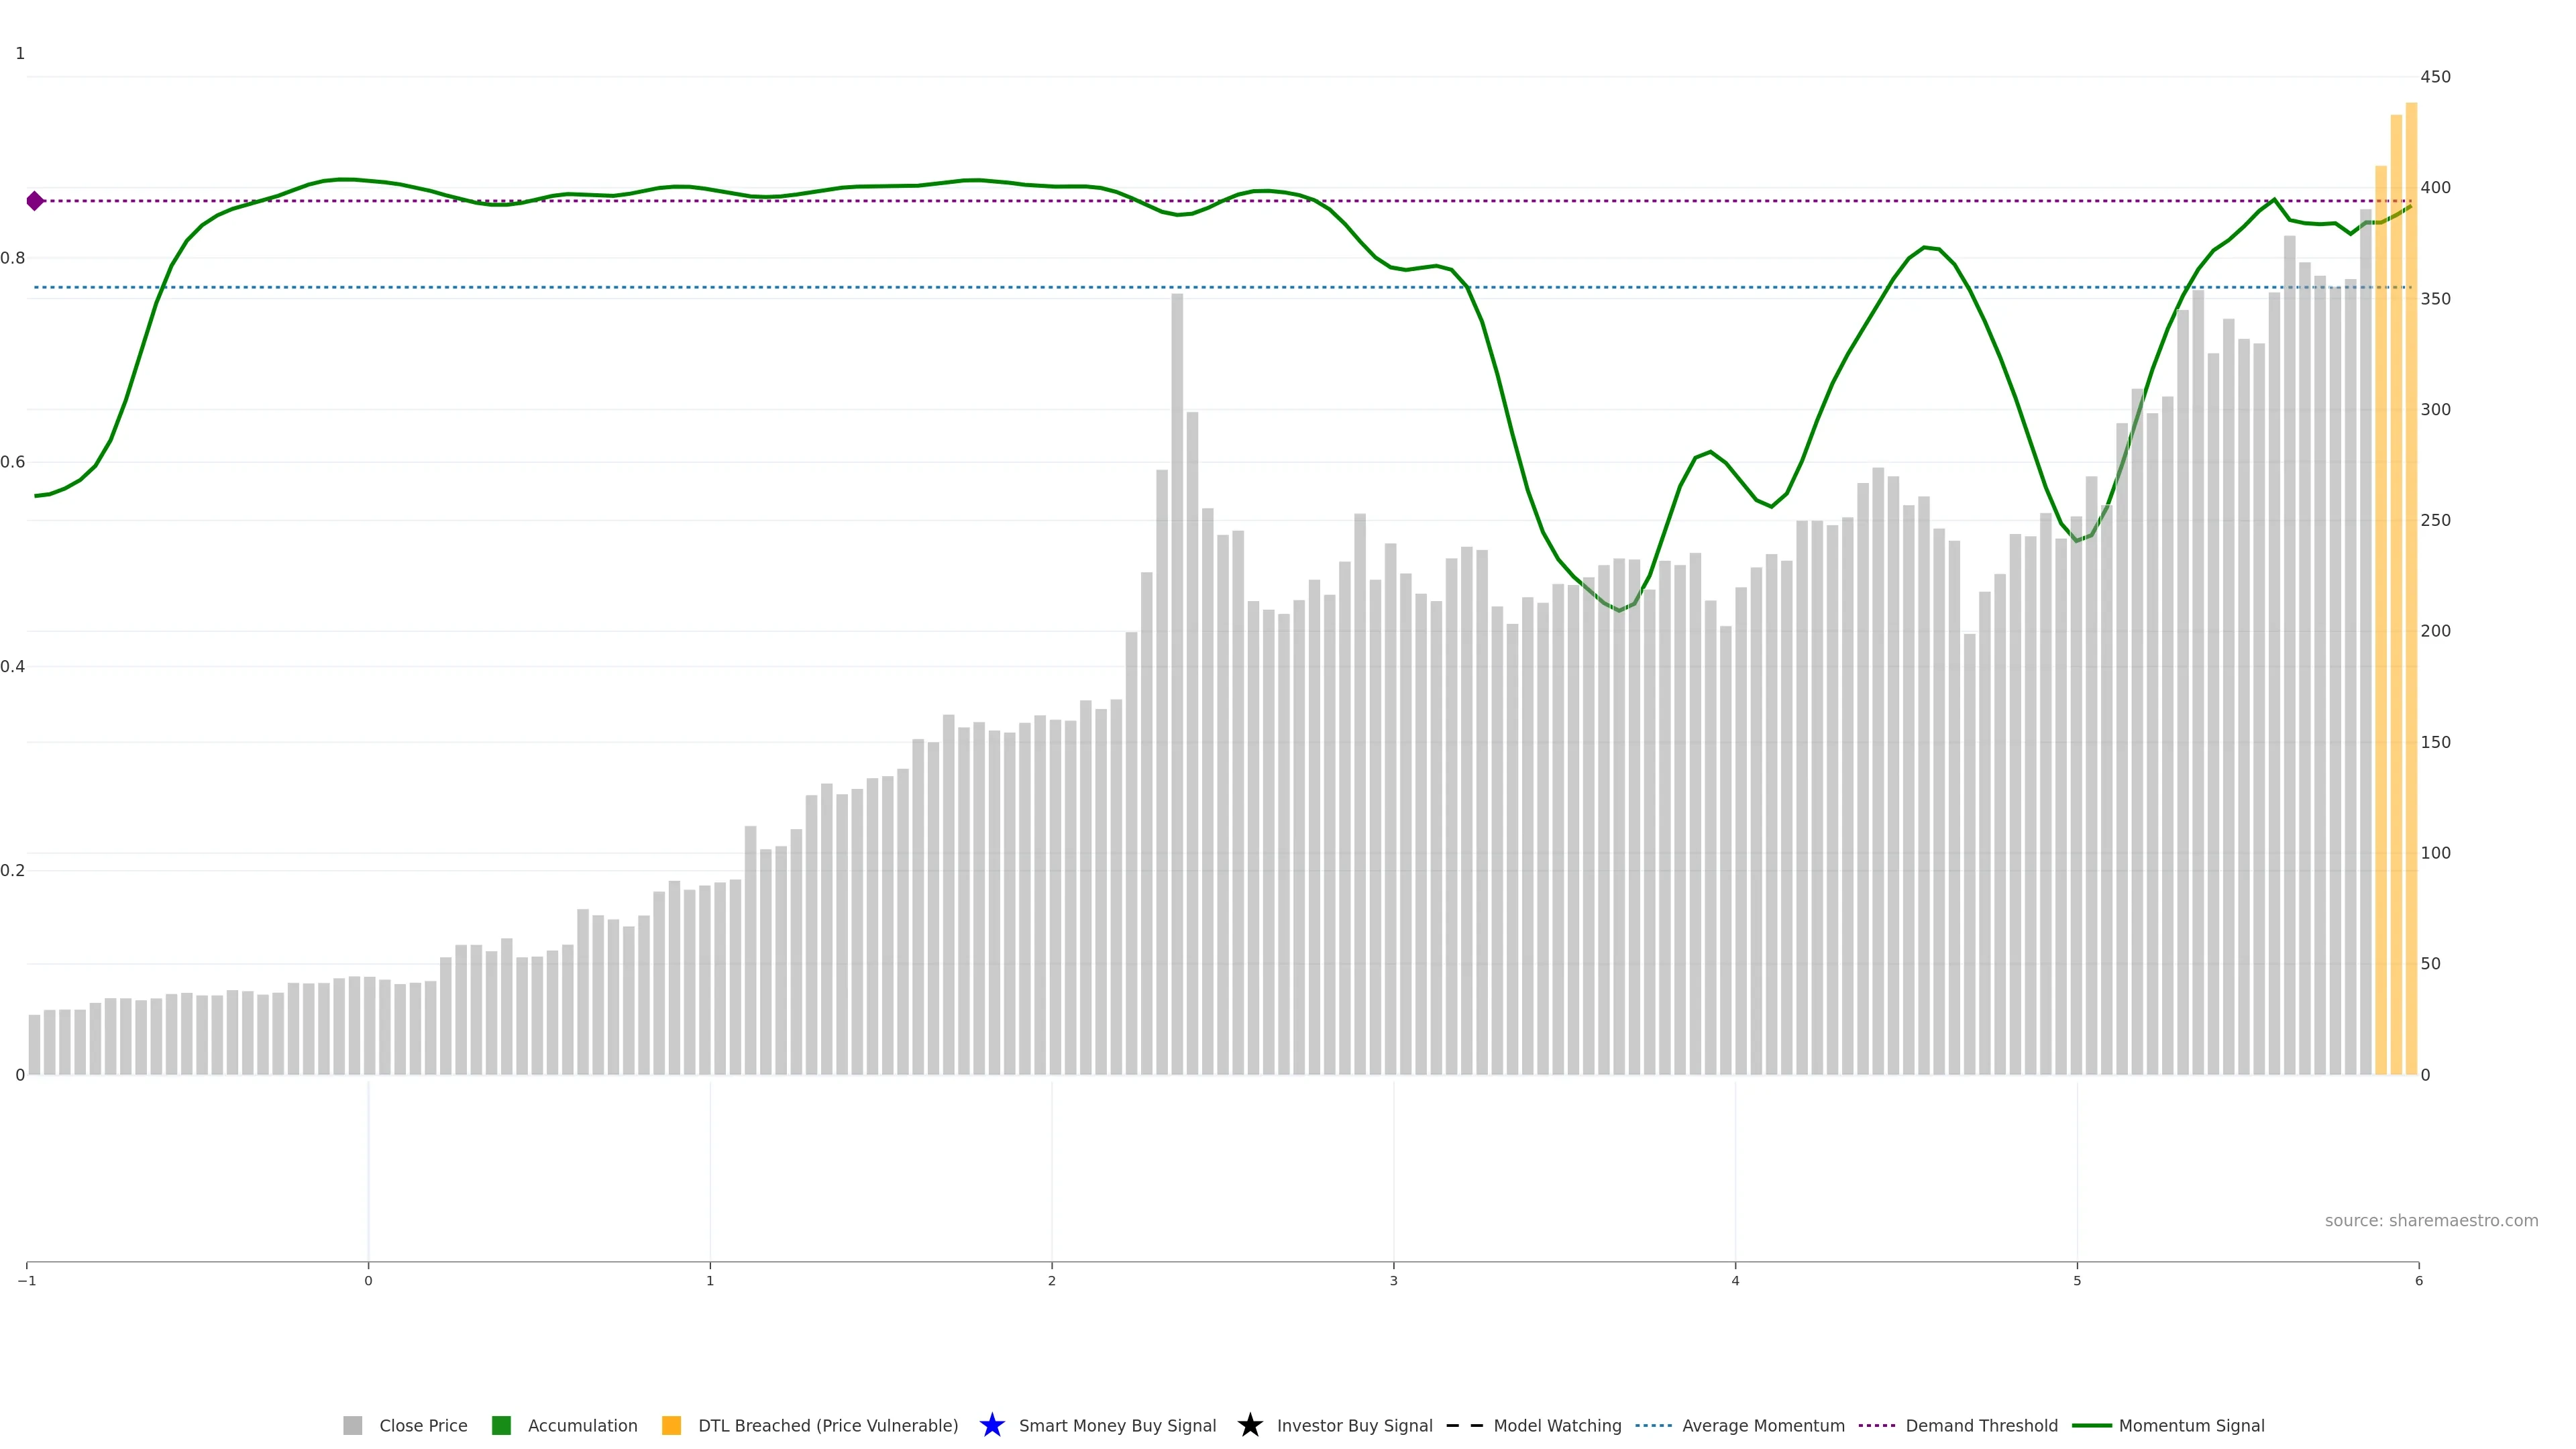The width and height of the screenshot is (2576, 1449).
Task: Toggle the Accumulation series label
Action: tap(582, 1425)
